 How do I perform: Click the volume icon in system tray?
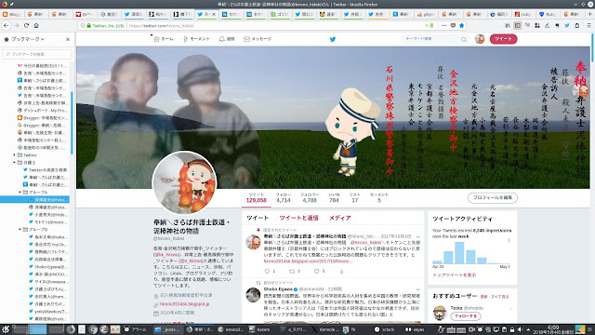[x=520, y=329]
